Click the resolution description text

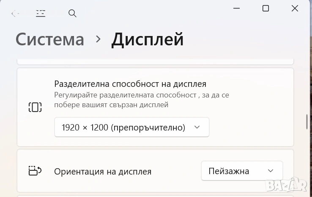[142, 100]
